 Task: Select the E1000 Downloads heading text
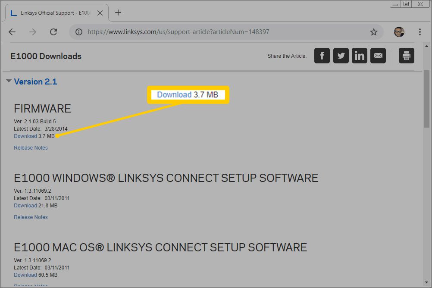(x=46, y=56)
